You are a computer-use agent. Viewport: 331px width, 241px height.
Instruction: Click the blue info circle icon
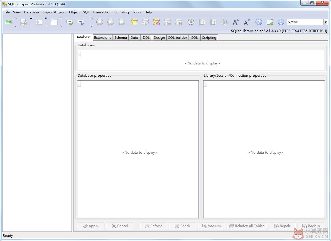[x=281, y=22]
